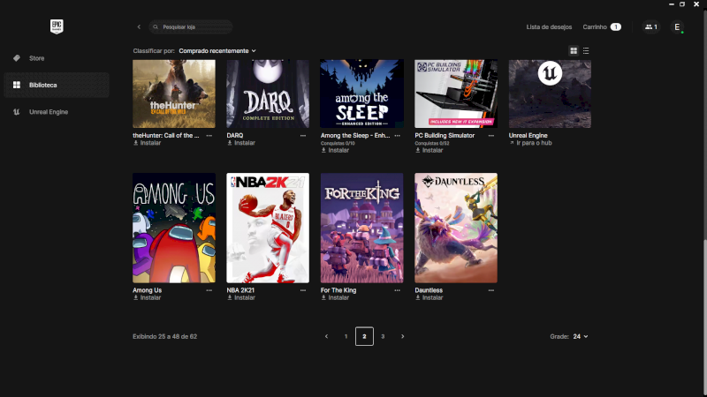Open the NBA 2K21 cover art
This screenshot has height=397, width=707.
pyautogui.click(x=268, y=228)
